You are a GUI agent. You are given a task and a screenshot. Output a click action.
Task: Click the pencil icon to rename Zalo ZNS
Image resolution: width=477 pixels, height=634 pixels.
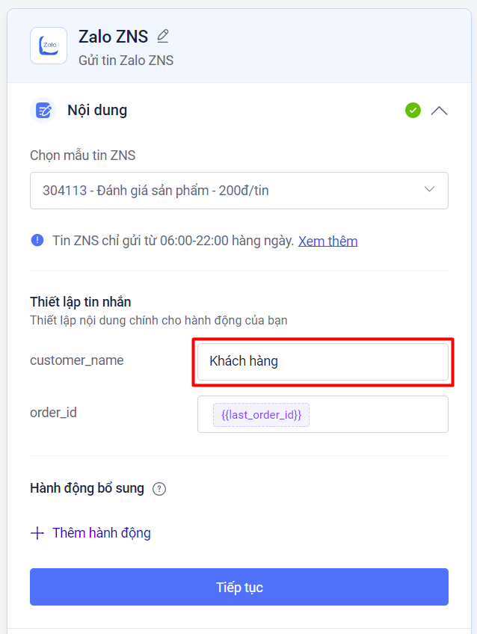(x=163, y=36)
